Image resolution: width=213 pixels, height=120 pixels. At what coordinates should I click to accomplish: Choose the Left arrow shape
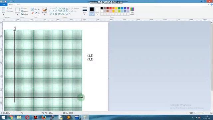[x=64, y=11]
